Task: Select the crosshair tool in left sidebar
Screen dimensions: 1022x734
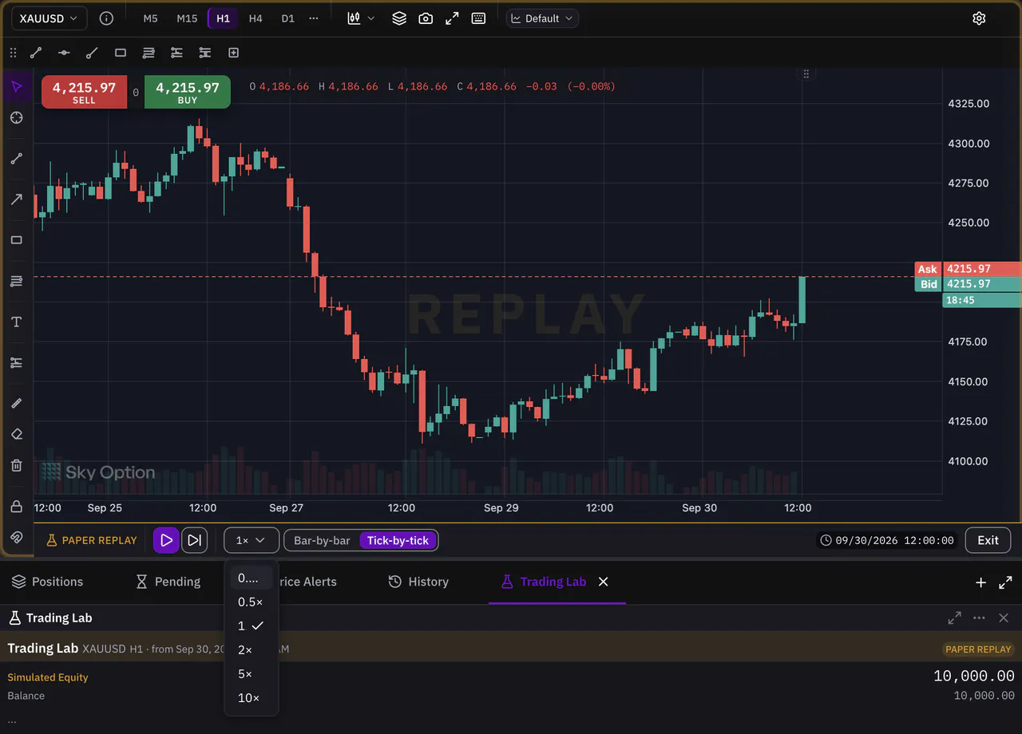Action: point(16,118)
